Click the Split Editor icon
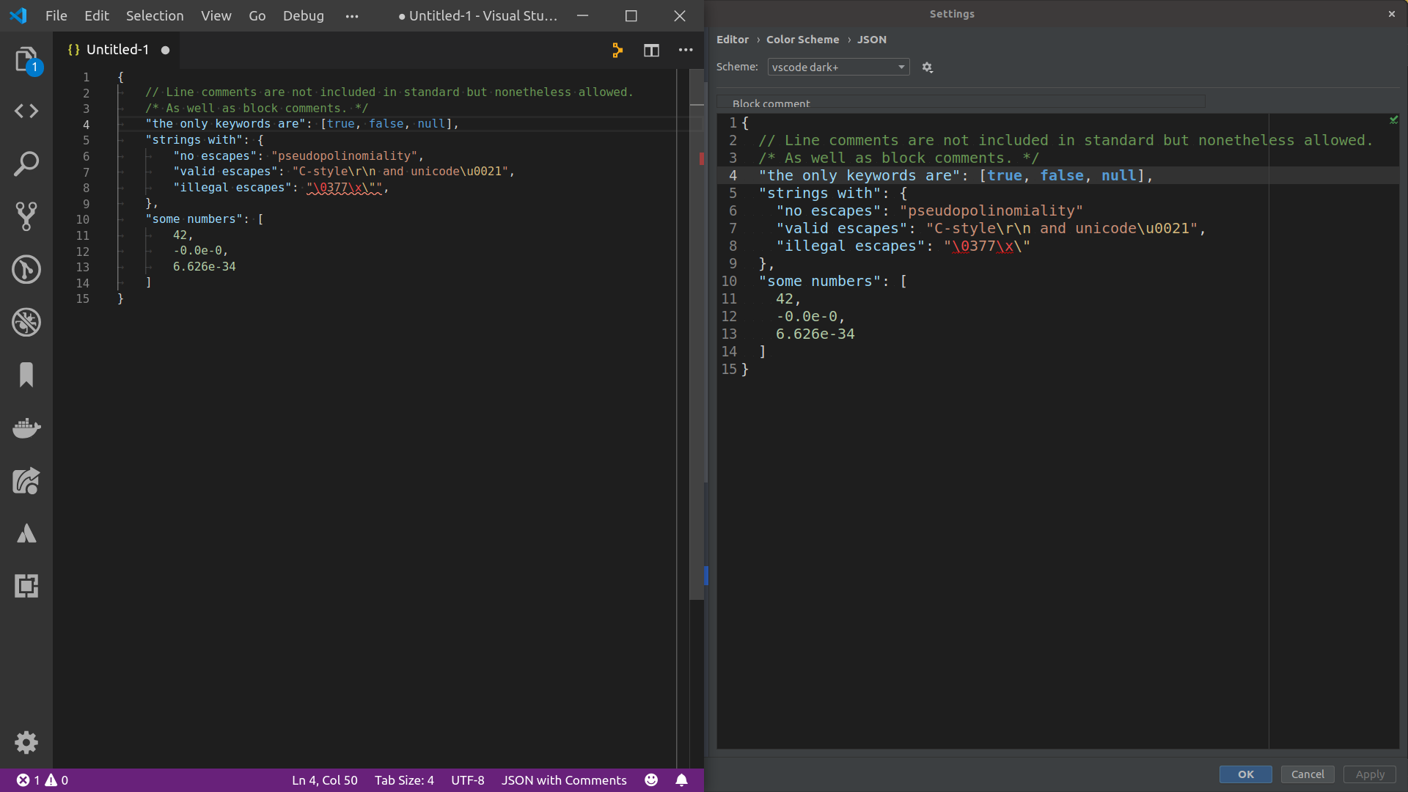The height and width of the screenshot is (792, 1408). [x=651, y=50]
